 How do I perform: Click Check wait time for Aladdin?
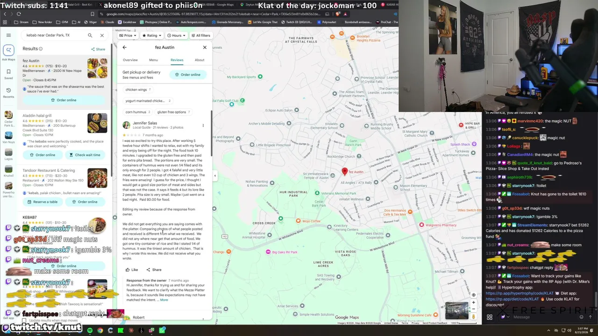[x=85, y=155]
